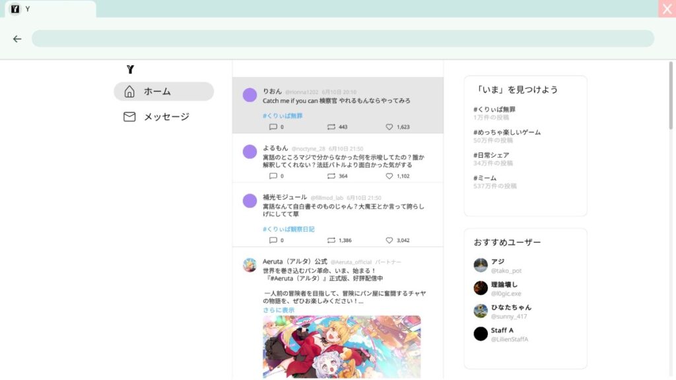676x380 pixels.
Task: Click the reply icon on りおん's post
Action: tap(273, 127)
